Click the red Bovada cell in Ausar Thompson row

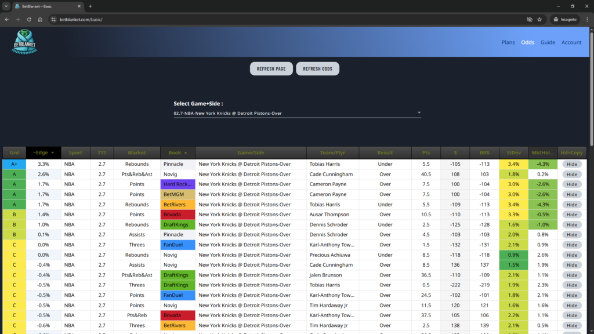coord(178,215)
